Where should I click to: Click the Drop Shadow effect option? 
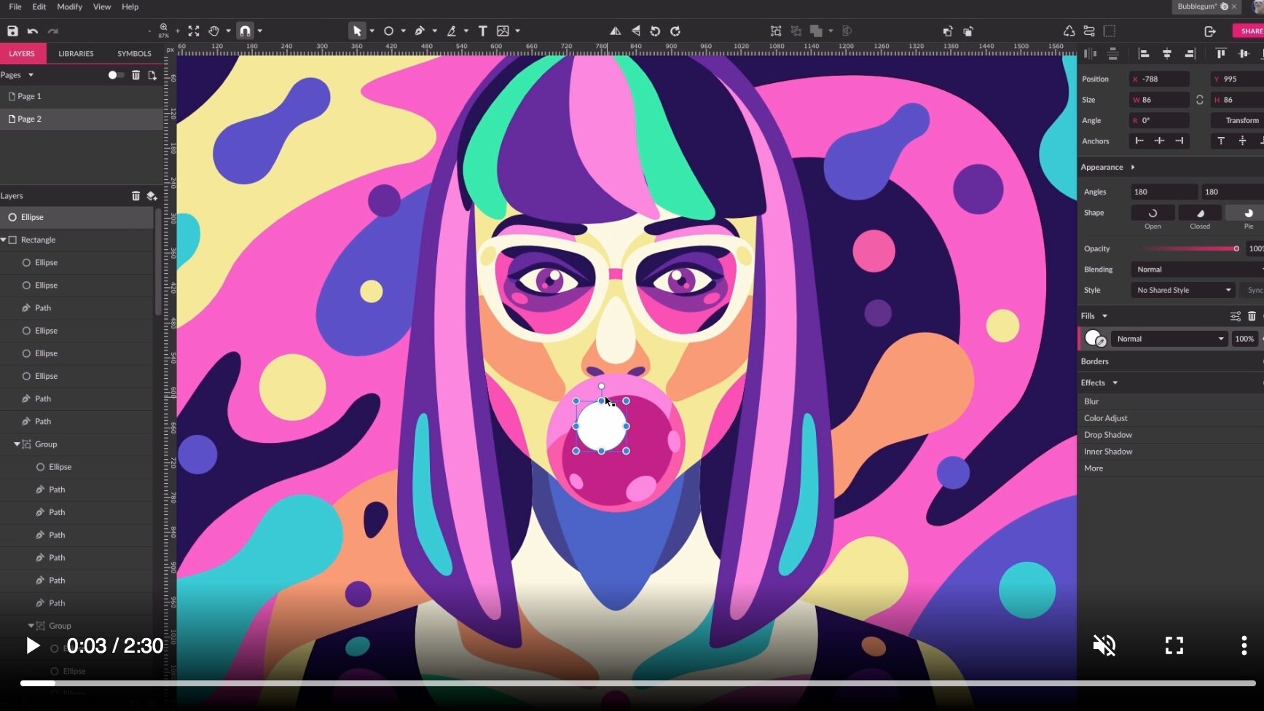1107,435
